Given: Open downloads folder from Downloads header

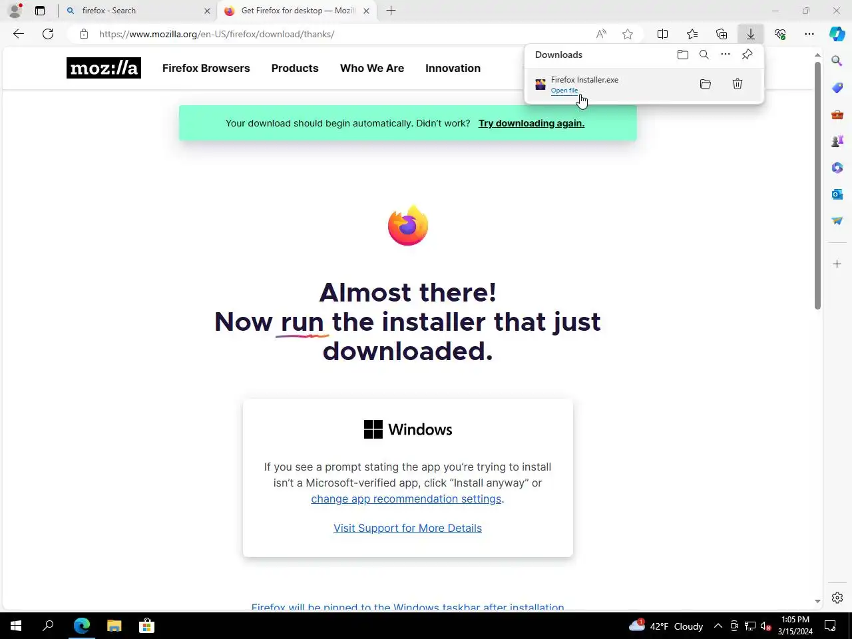Looking at the screenshot, I should point(683,55).
